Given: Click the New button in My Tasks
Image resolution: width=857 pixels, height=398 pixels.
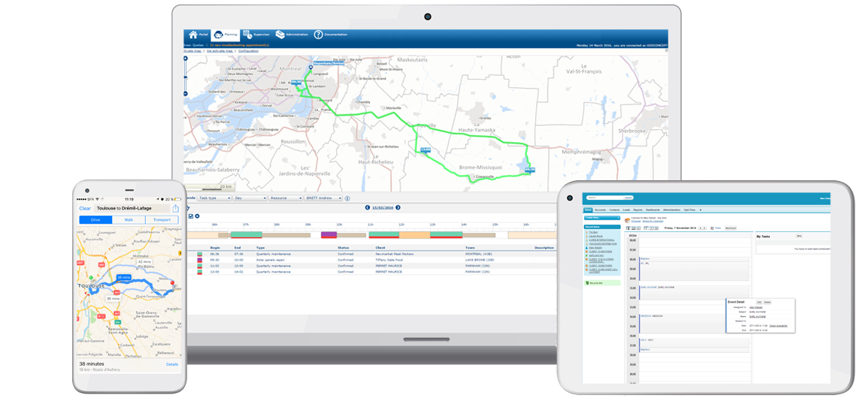Looking at the screenshot, I should (x=799, y=236).
